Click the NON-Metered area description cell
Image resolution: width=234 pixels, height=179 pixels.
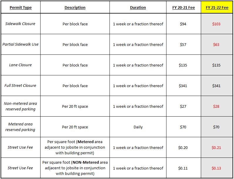coord(75,168)
